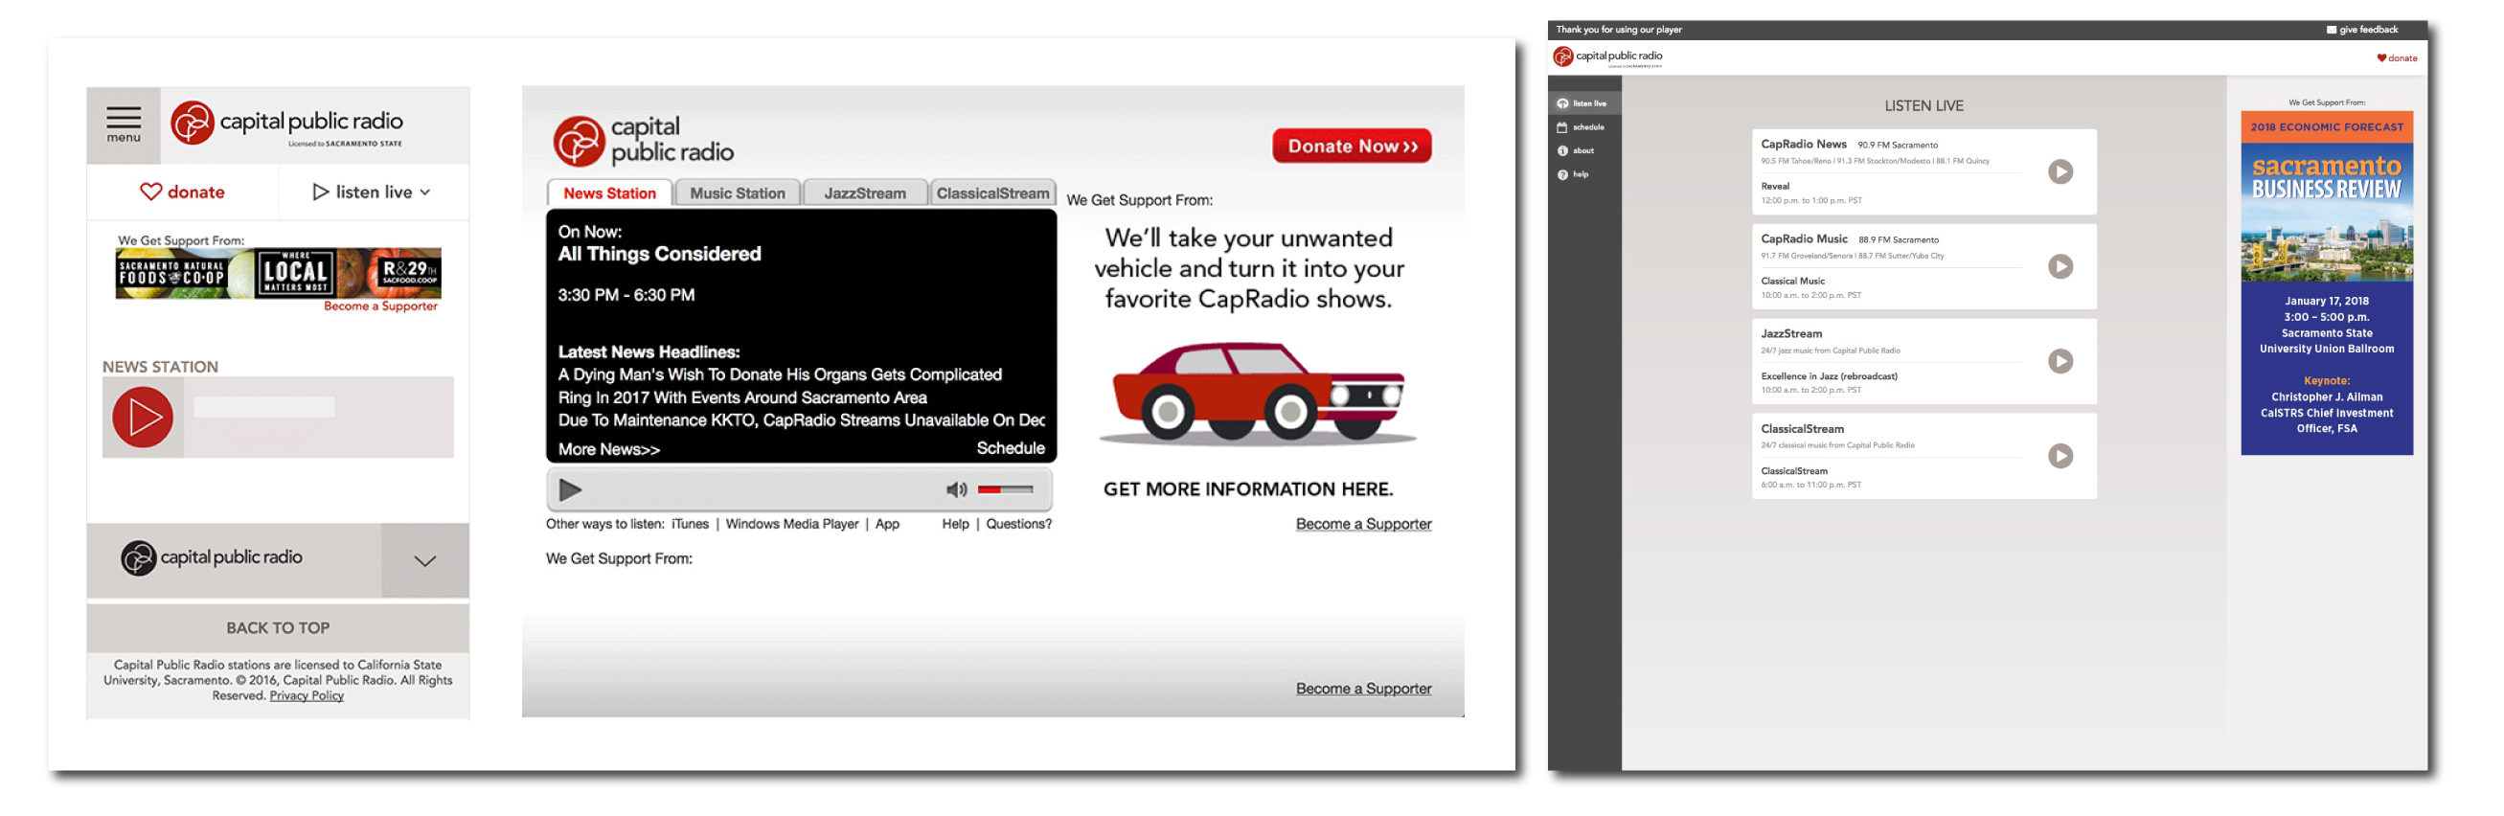2504x816 pixels.
Task: Select listen live in new player sidebar
Action: coord(1582,104)
